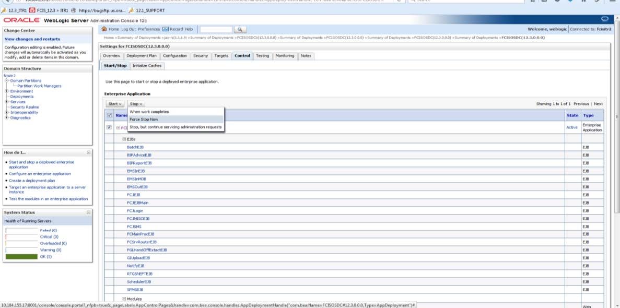Screen dimensions: 620x308
Task: Open the FCJLogin link
Action: pos(135,211)
